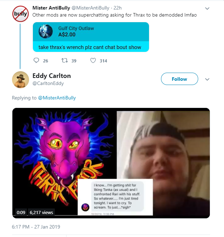Image resolution: width=224 pixels, height=237 pixels.
Task: Open the Eddy Carlton name link
Action: pos(52,76)
